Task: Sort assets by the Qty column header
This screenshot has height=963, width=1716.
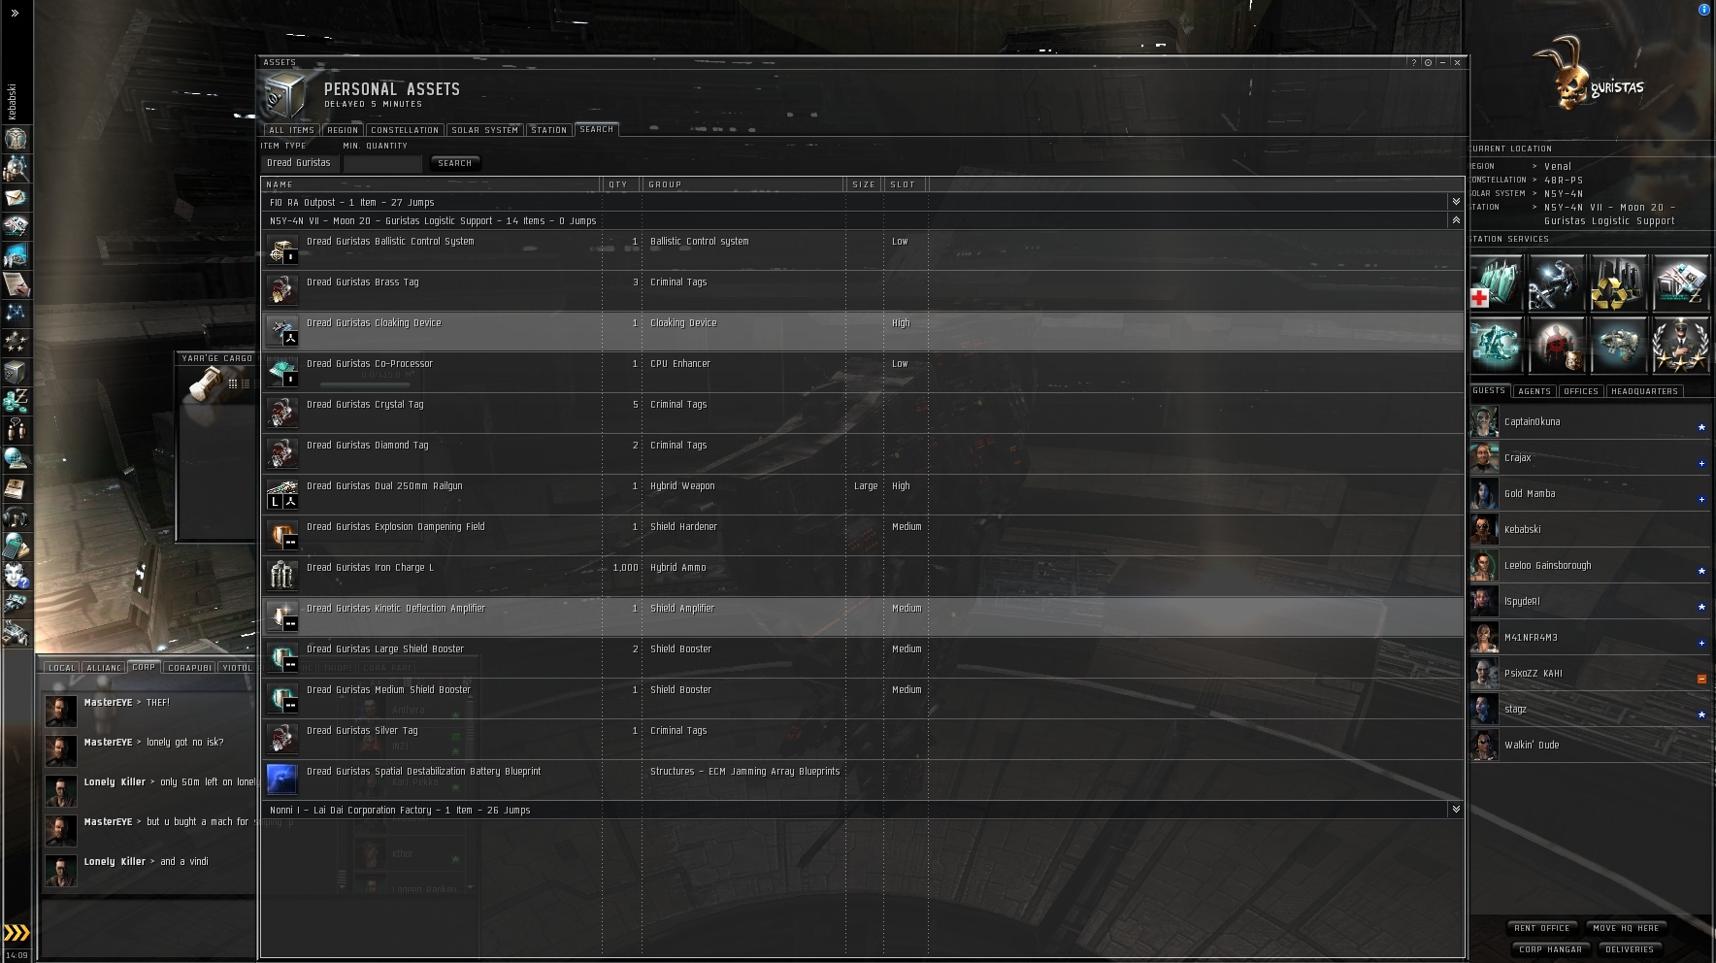Action: [621, 184]
